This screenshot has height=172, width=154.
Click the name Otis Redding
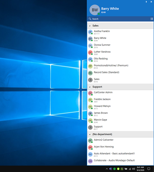(101, 58)
